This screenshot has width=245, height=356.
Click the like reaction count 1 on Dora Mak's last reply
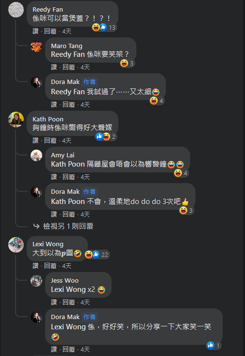(213, 345)
